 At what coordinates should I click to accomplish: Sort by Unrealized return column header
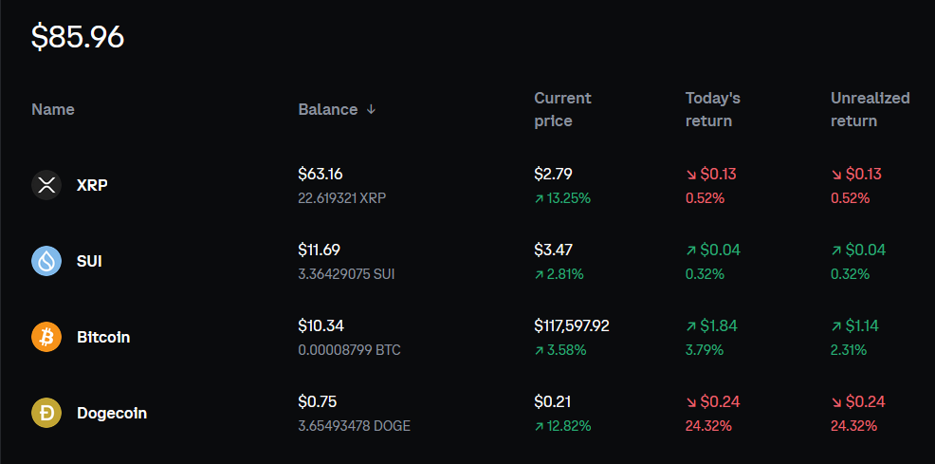point(870,110)
